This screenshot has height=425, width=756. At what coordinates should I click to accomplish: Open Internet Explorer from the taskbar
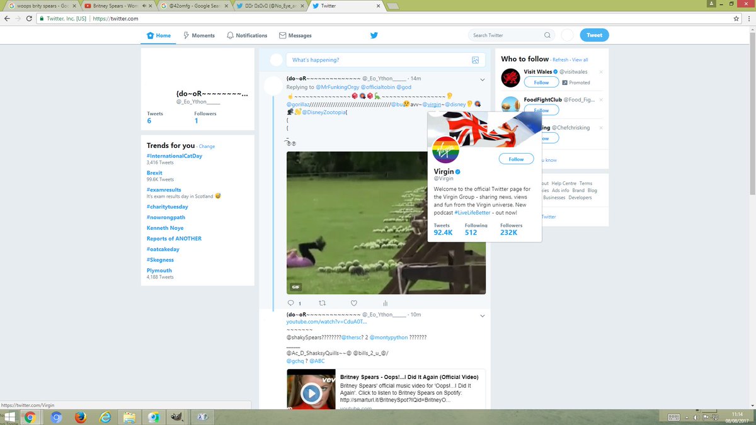coord(105,417)
